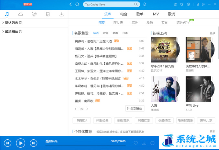
Task: Open the 歌手2017 sub-tab
Action: click(x=183, y=22)
